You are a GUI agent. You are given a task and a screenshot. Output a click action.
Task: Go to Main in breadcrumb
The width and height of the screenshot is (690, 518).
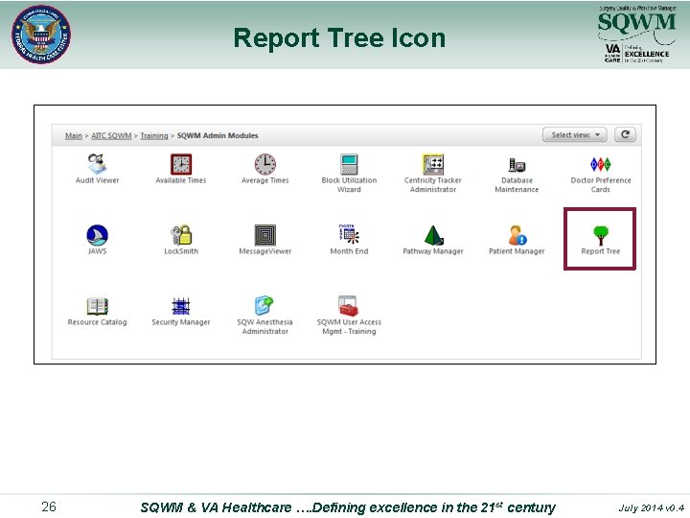coord(74,135)
